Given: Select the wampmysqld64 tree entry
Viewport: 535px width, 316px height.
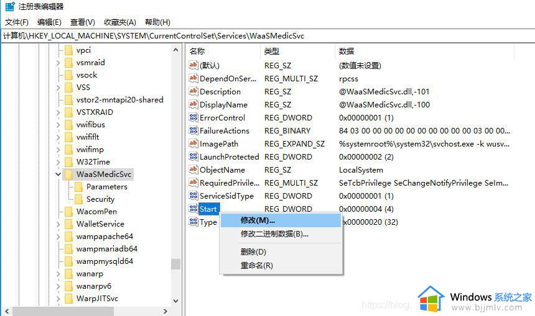Looking at the screenshot, I should coord(105,261).
